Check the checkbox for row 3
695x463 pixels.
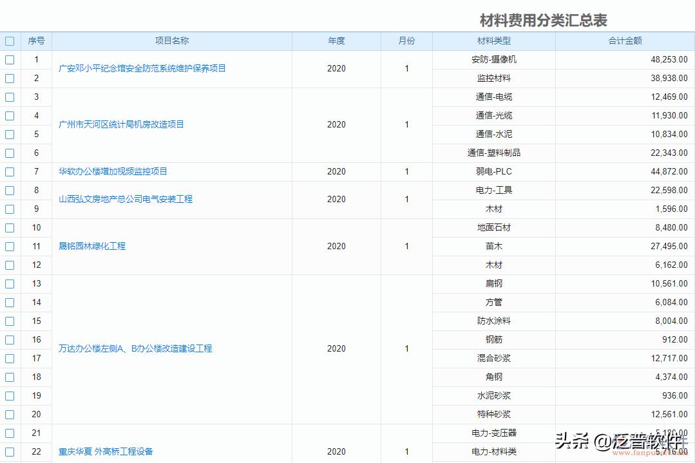[x=10, y=97]
